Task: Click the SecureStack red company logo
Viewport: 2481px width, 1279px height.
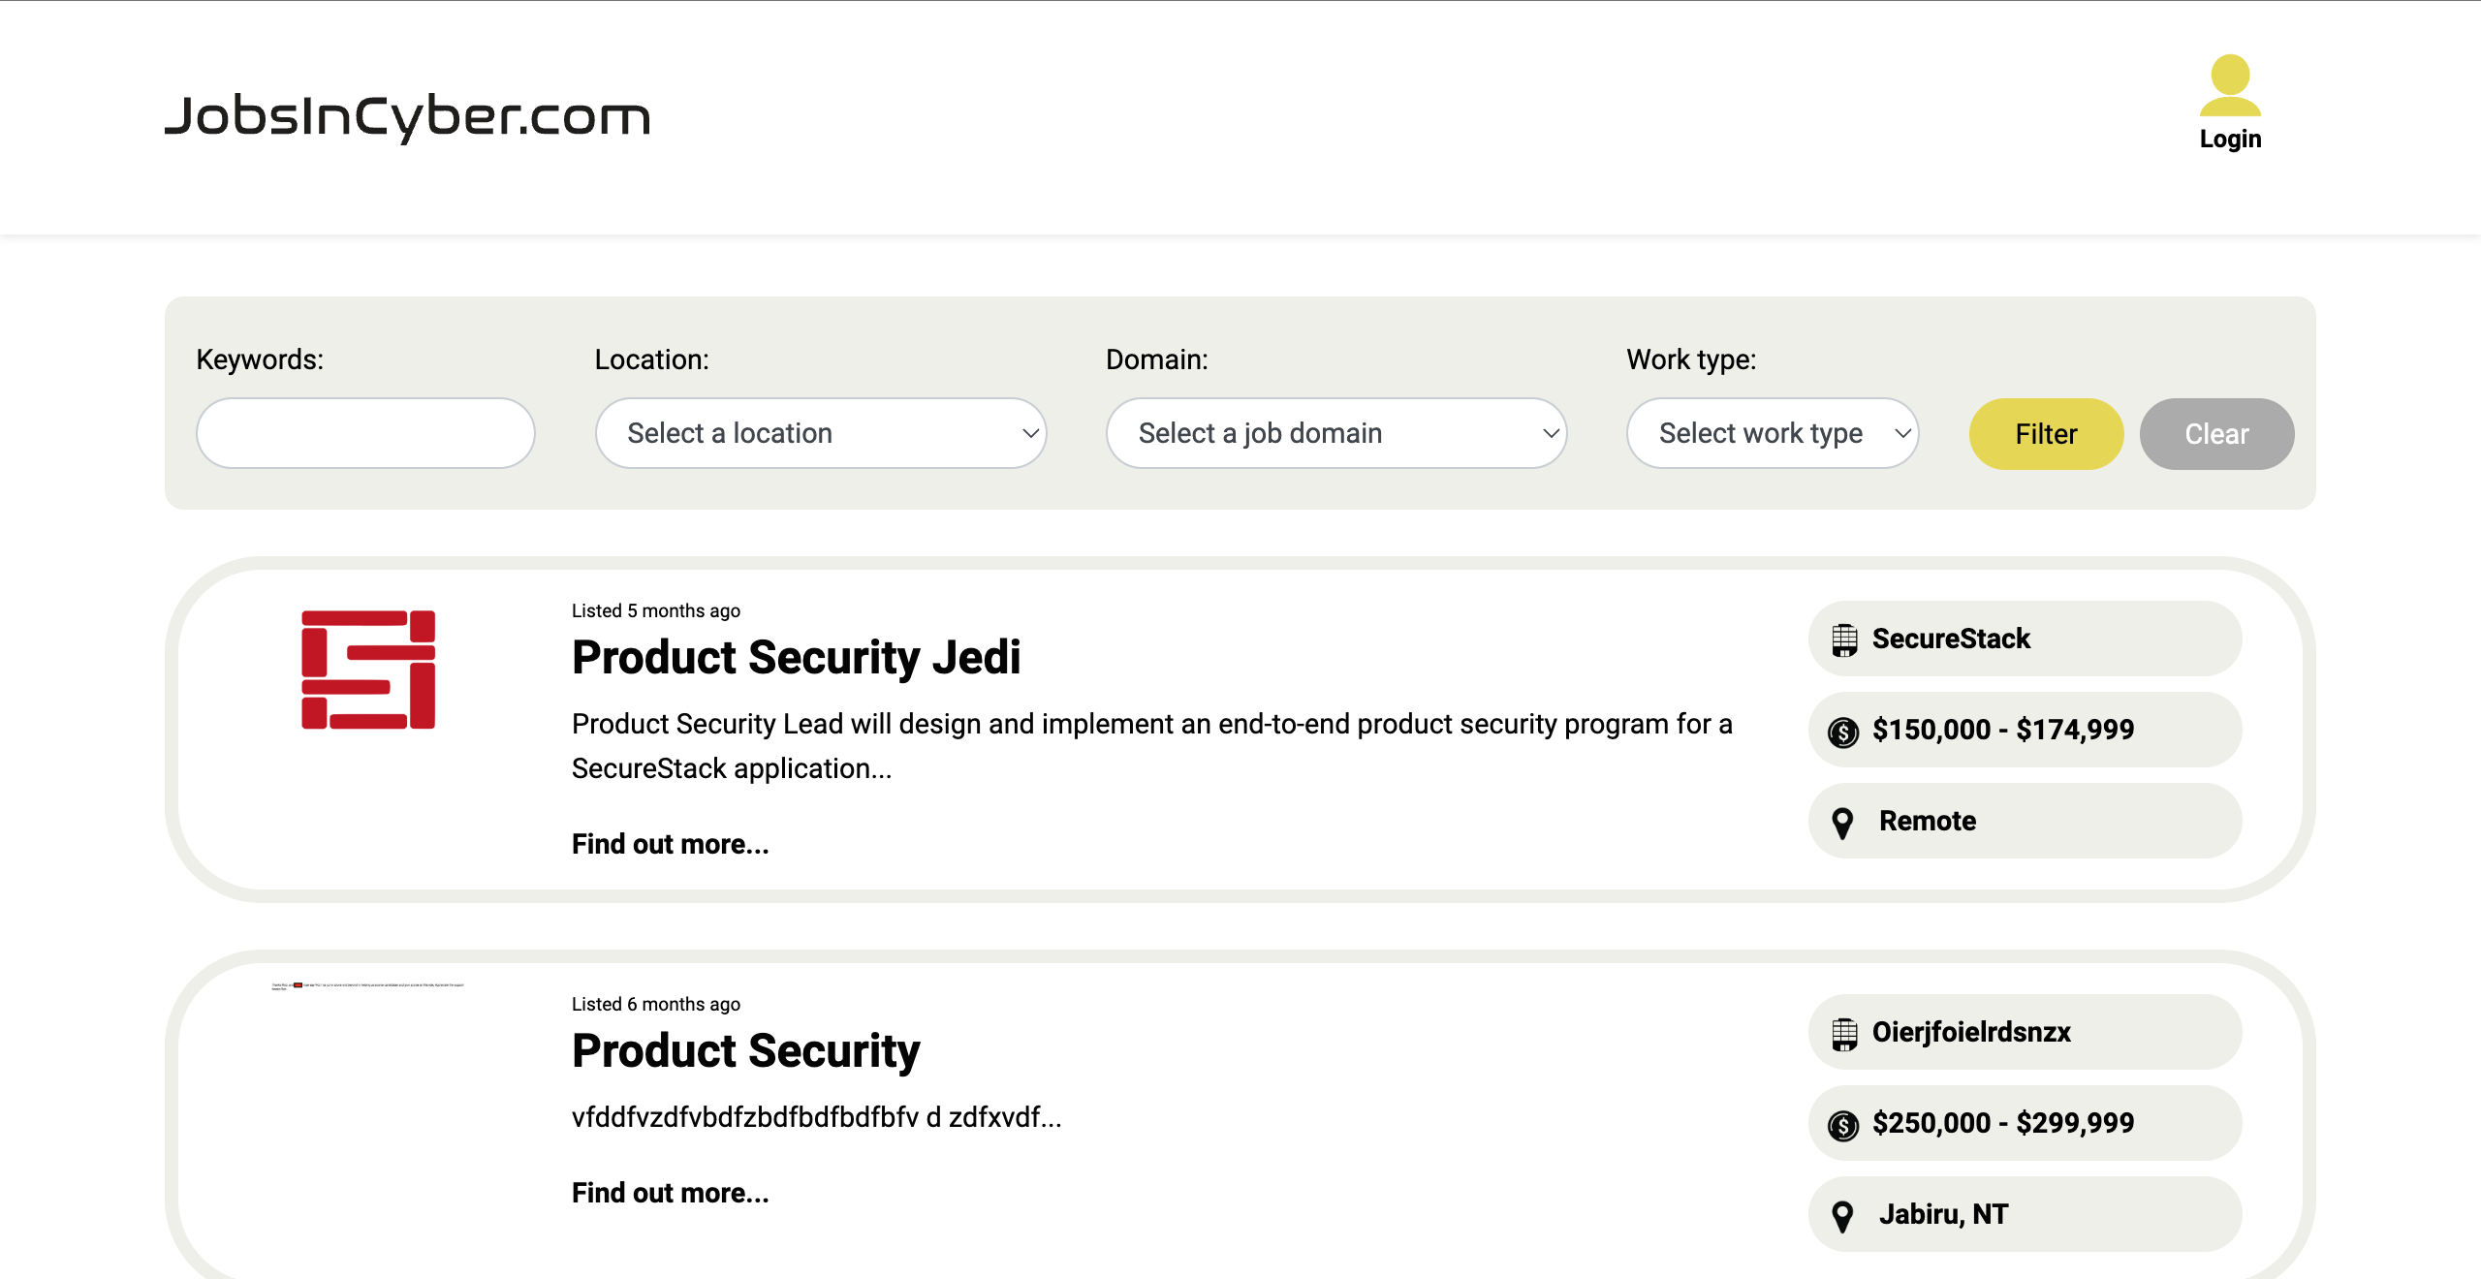Action: pyautogui.click(x=368, y=670)
